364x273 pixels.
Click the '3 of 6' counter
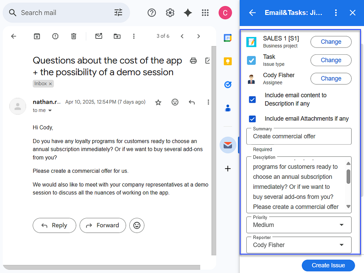click(x=163, y=36)
